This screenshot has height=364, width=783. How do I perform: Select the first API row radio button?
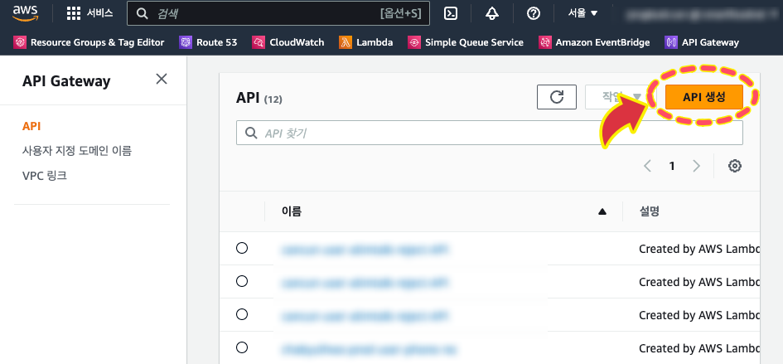[242, 248]
